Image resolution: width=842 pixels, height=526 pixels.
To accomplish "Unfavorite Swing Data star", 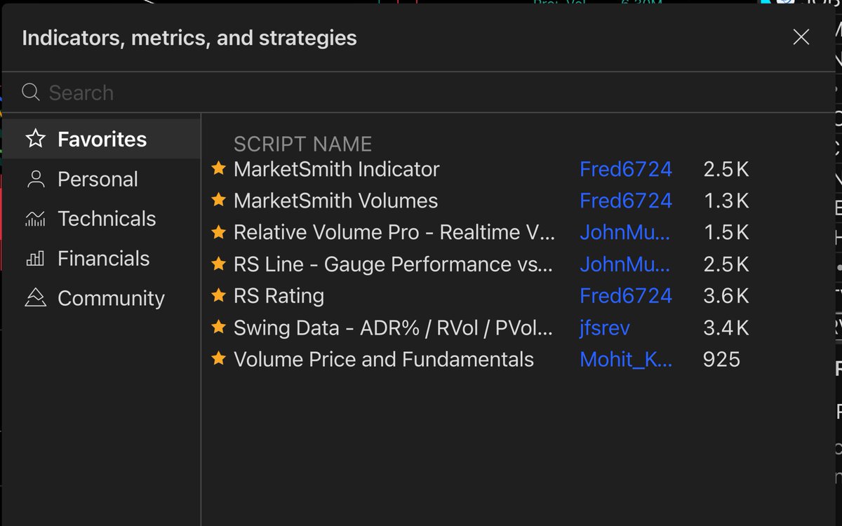I will click(x=219, y=327).
